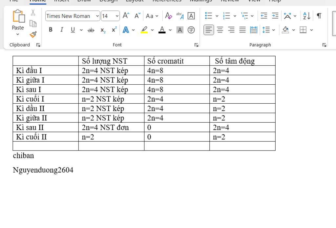Apply bulleted list icon
336x228 pixels.
pyautogui.click(x=208, y=16)
